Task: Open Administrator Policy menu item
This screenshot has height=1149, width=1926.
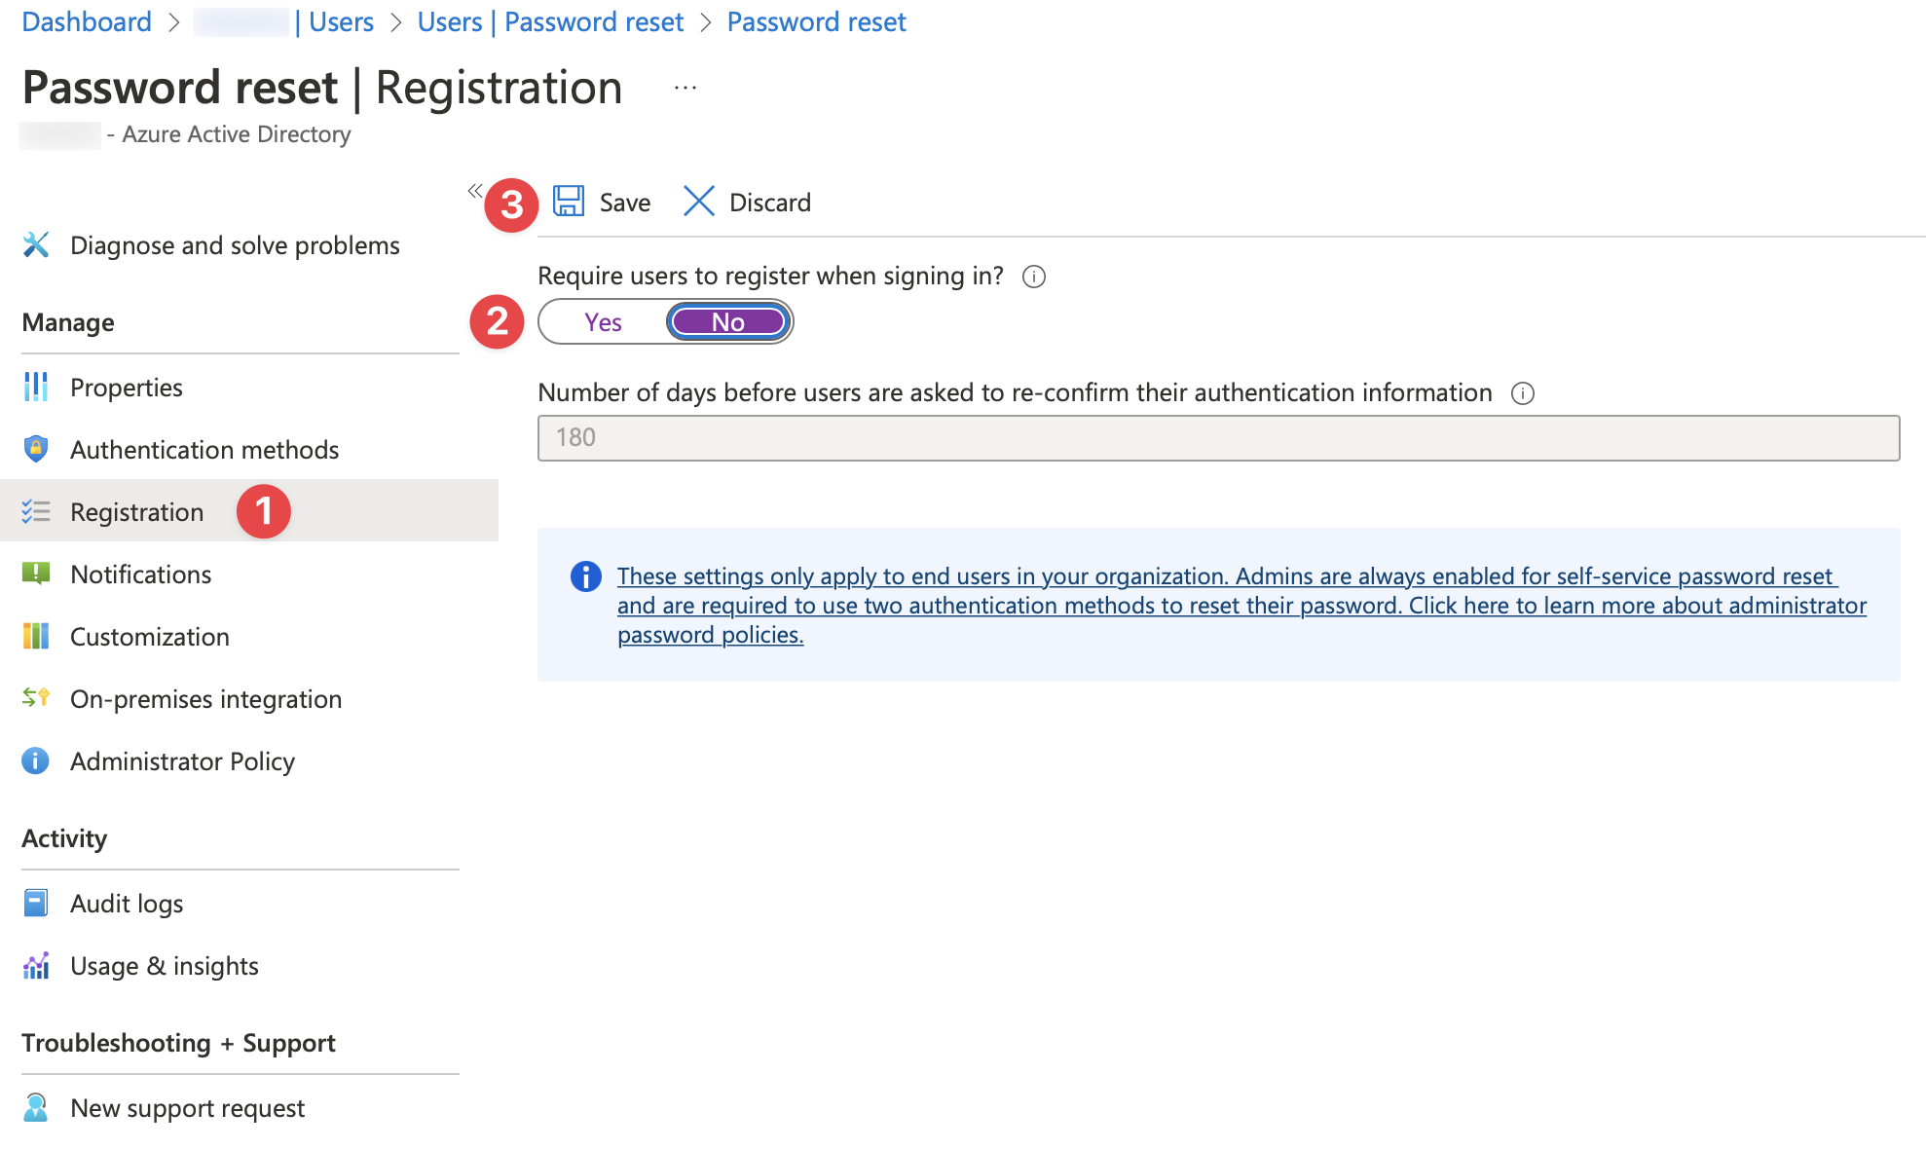Action: (x=182, y=760)
